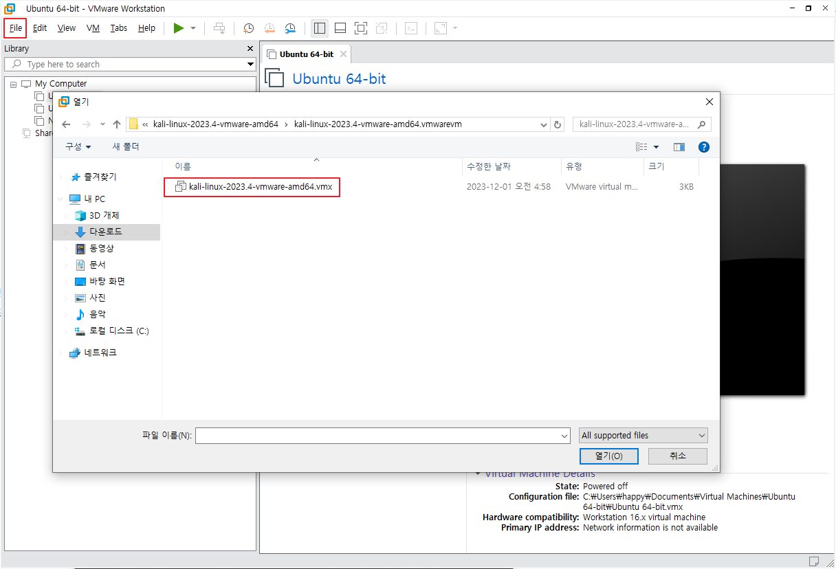The width and height of the screenshot is (836, 569).
Task: Click the Send Ctrl+Alt+Del toolbar icon
Action: tap(219, 28)
